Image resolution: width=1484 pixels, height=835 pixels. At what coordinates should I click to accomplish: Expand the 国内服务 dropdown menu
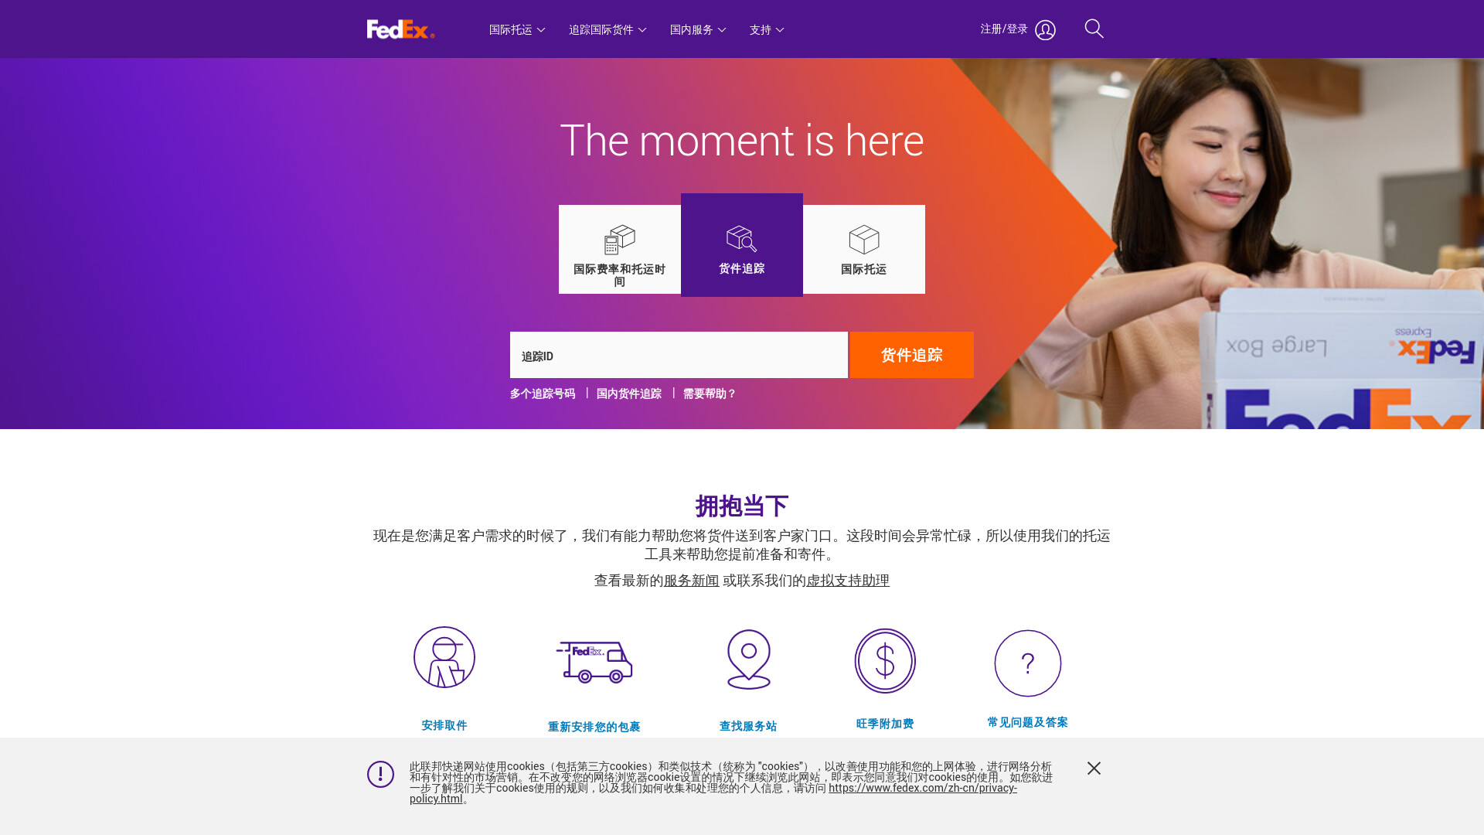point(698,29)
